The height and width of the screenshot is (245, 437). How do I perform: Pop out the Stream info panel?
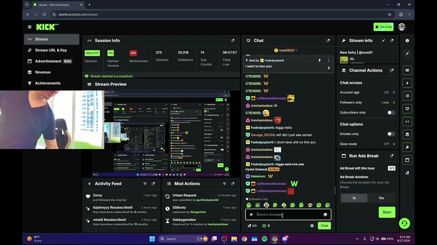pyautogui.click(x=392, y=40)
